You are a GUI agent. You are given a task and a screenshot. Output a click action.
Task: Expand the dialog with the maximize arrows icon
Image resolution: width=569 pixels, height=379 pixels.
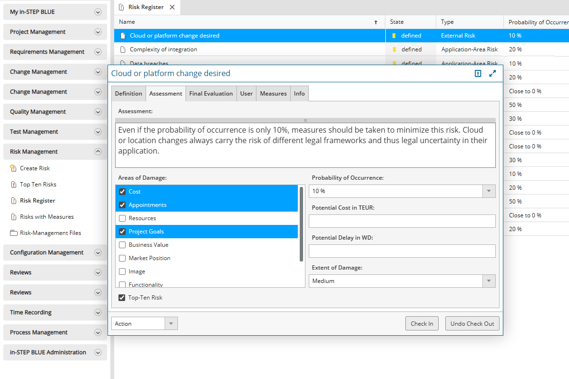point(492,73)
